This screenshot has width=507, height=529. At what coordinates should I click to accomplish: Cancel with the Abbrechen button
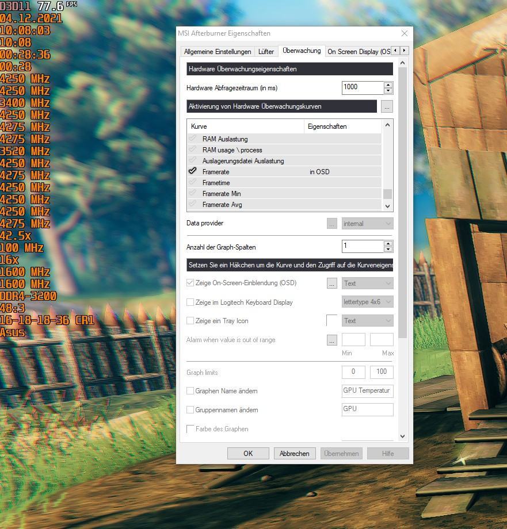tap(294, 454)
